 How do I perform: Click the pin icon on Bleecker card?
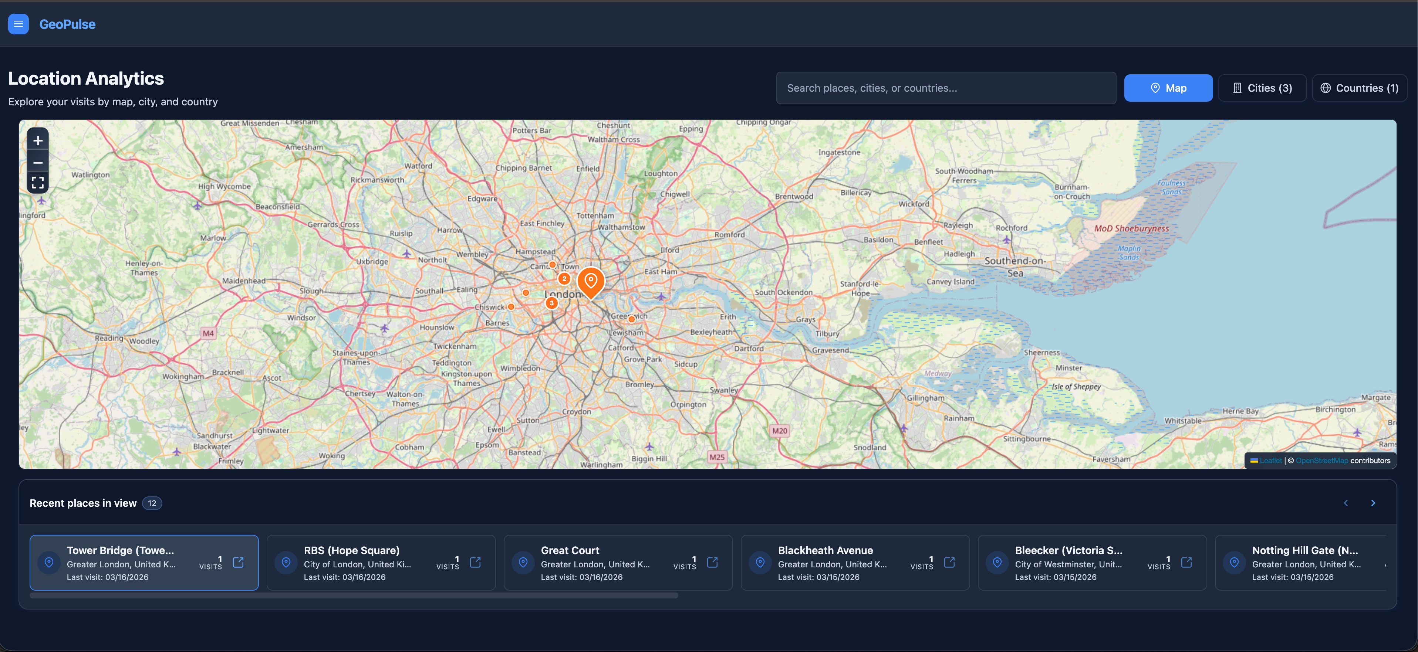pos(997,562)
